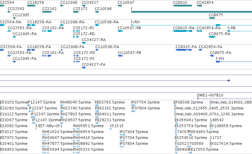Click the CG42854 gene label
Viewport: 252px width, 154px height.
tap(205, 3)
